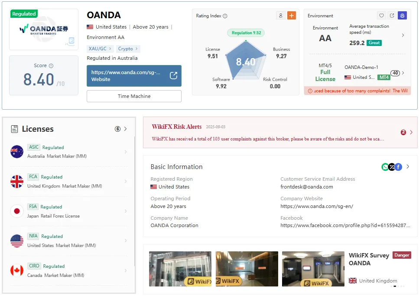This screenshot has height=296, width=419.
Task: Click the WhatsApp social icon
Action: 385,167
